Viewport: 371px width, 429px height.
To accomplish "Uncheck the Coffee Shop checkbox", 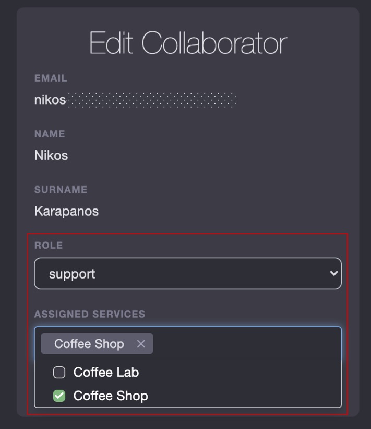I will pyautogui.click(x=59, y=396).
